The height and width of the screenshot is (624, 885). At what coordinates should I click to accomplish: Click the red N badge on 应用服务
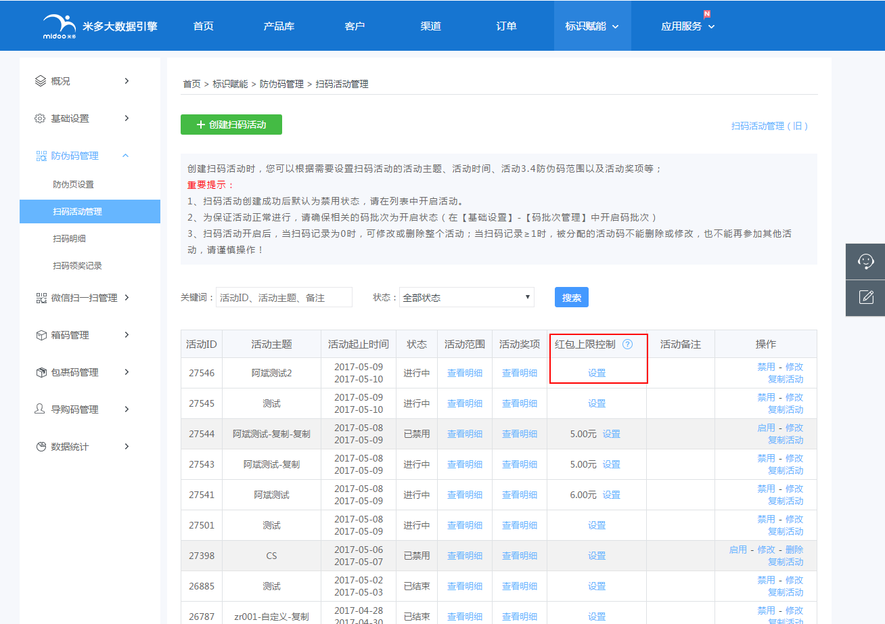[x=706, y=14]
